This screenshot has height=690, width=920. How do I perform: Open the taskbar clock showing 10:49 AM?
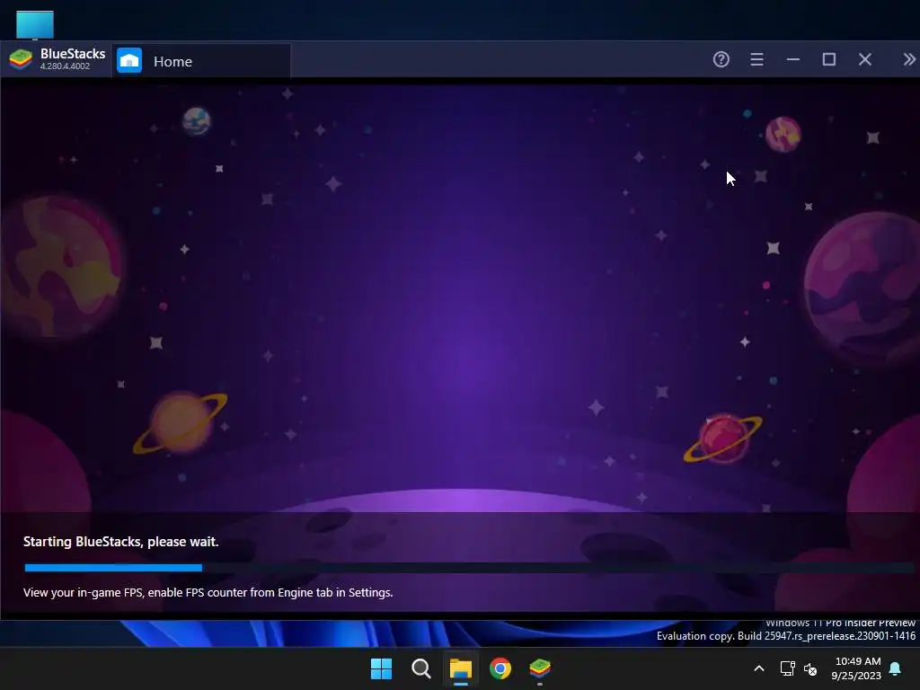pyautogui.click(x=856, y=668)
